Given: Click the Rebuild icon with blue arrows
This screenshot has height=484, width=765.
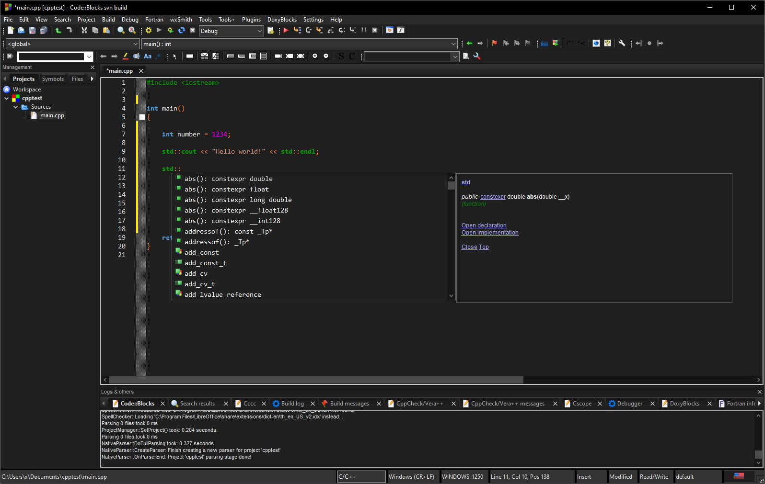Looking at the screenshot, I should (x=182, y=30).
